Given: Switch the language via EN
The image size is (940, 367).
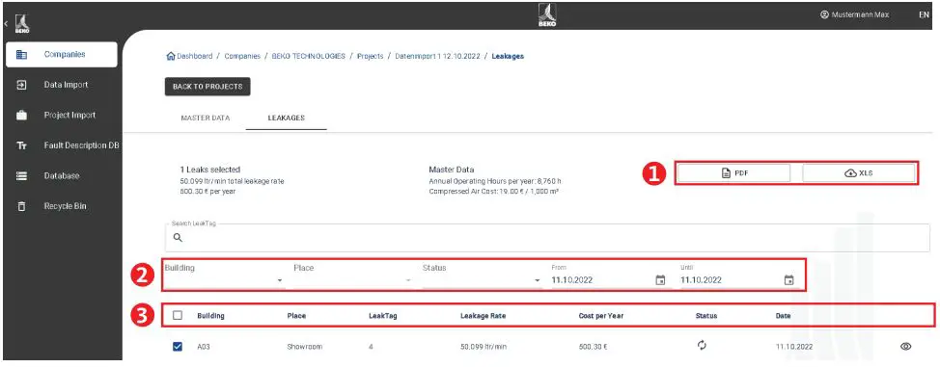Looking at the screenshot, I should (924, 14).
